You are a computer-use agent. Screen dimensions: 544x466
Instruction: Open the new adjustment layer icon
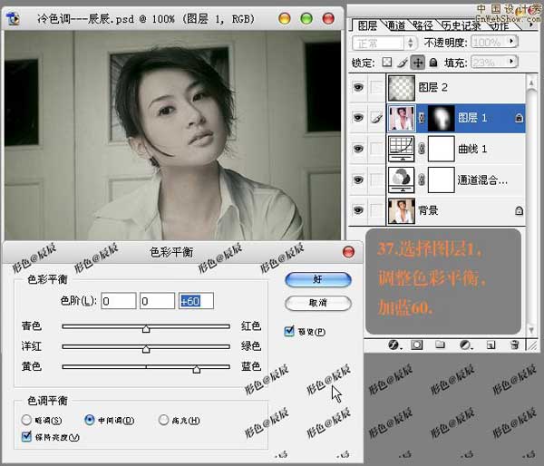tap(465, 345)
